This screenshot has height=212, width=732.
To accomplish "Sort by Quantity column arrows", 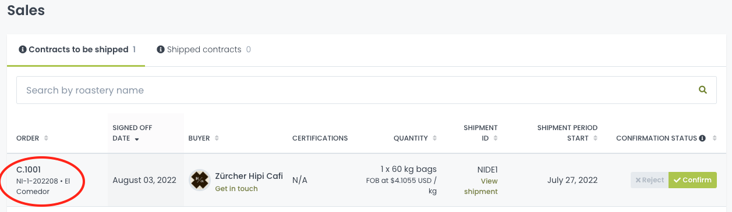I will pyautogui.click(x=434, y=138).
